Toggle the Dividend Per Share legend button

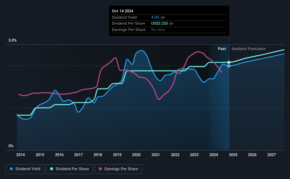(70, 169)
